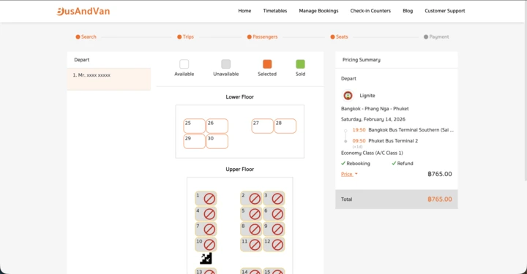527x274 pixels.
Task: Click the green Sold legend swatch
Action: (301, 64)
